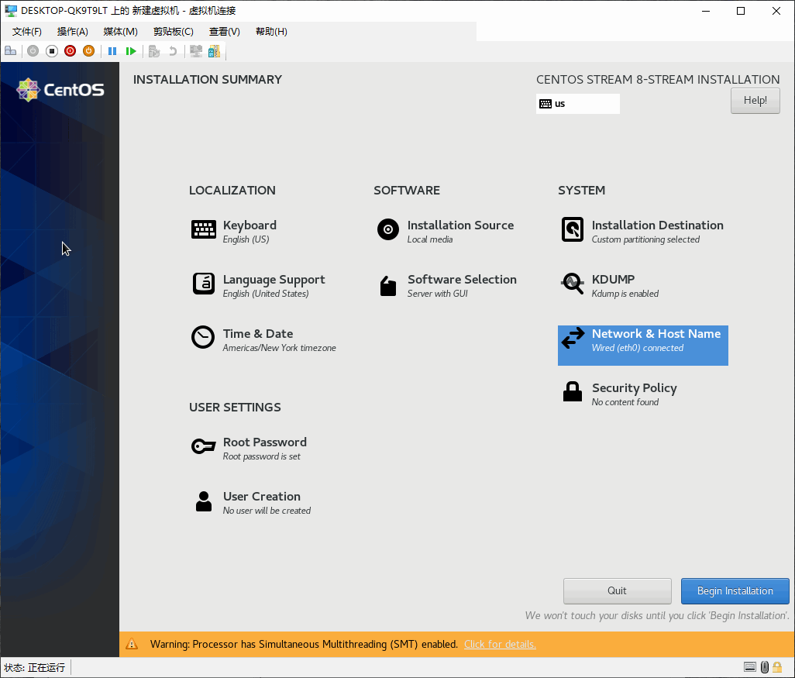Click the status bar mouse icon
795x678 pixels.
pos(765,667)
